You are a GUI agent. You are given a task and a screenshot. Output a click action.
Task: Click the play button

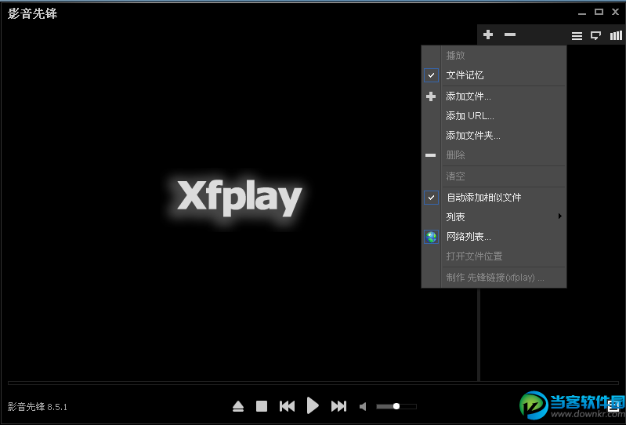[313, 406]
